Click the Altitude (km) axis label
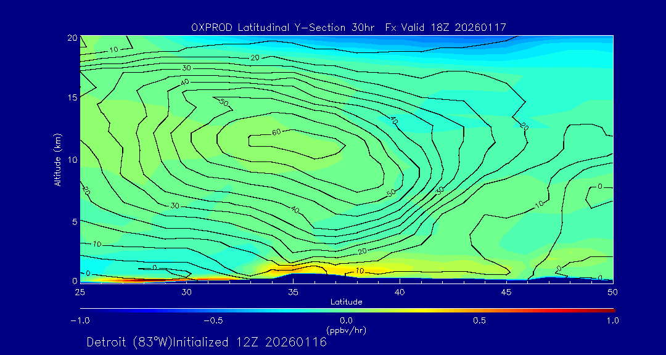666x355 pixels. [57, 160]
